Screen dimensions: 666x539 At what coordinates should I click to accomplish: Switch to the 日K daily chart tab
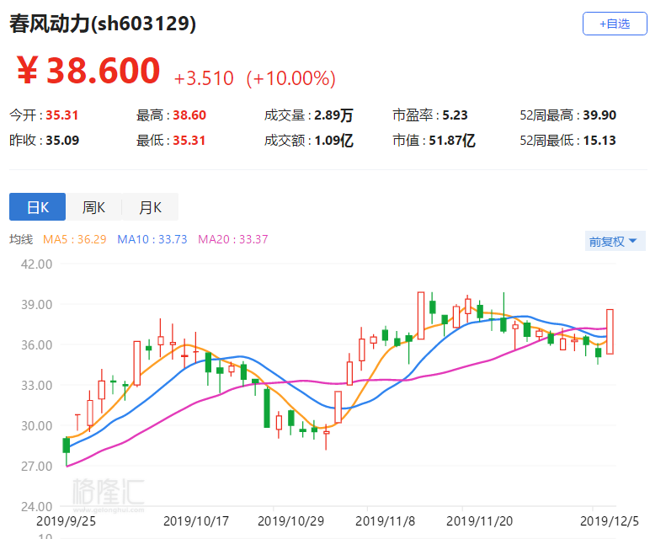37,207
